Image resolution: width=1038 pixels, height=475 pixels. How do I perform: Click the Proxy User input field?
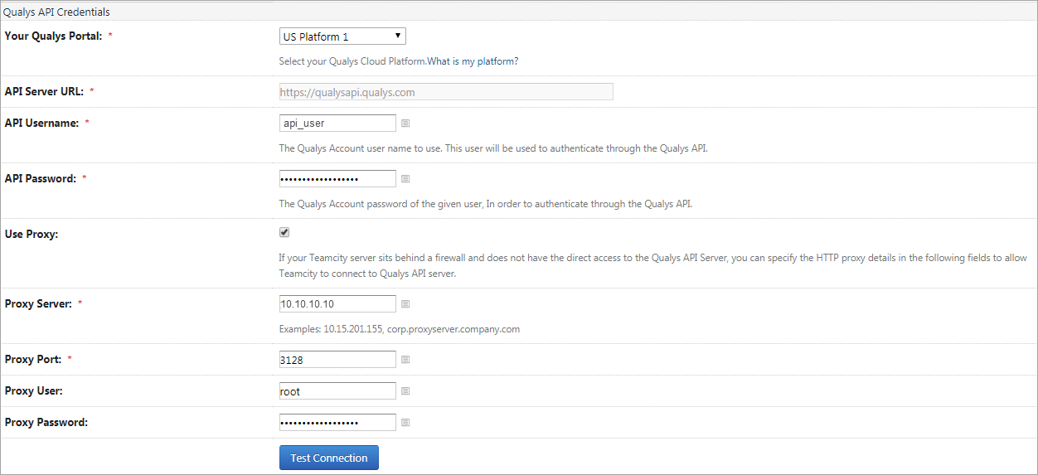[x=337, y=391]
